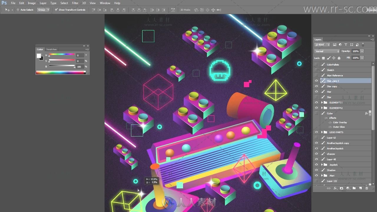Image resolution: width=377 pixels, height=212 pixels.
Task: Click the Move tool preset icon
Action: click(x=8, y=10)
